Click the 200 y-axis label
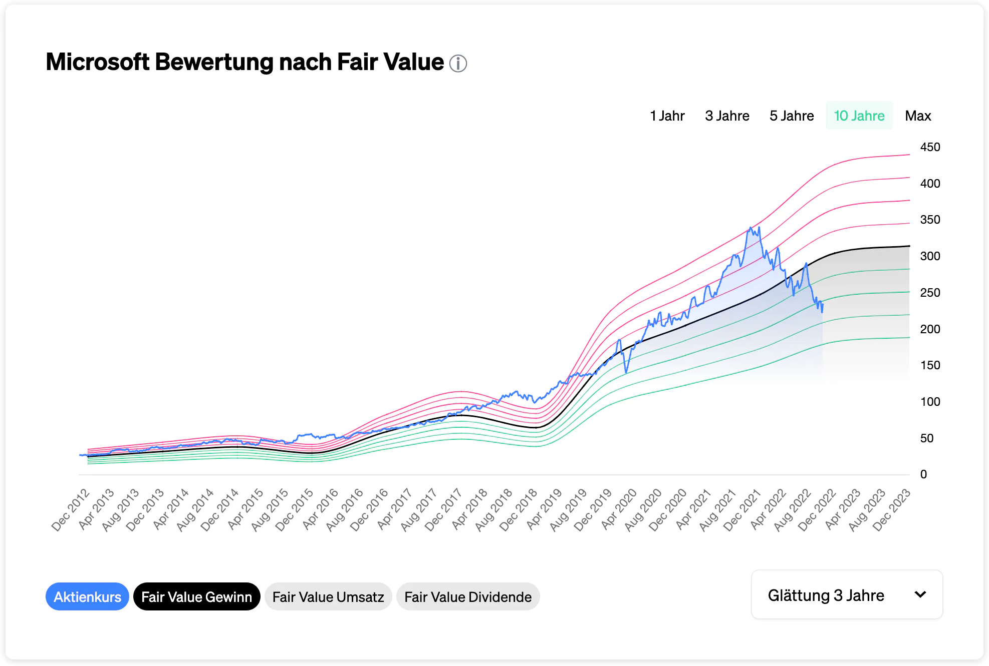Screen dimensions: 989x666 tap(930, 329)
